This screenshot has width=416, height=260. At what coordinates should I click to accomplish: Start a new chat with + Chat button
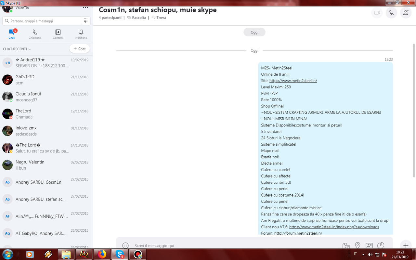80,49
